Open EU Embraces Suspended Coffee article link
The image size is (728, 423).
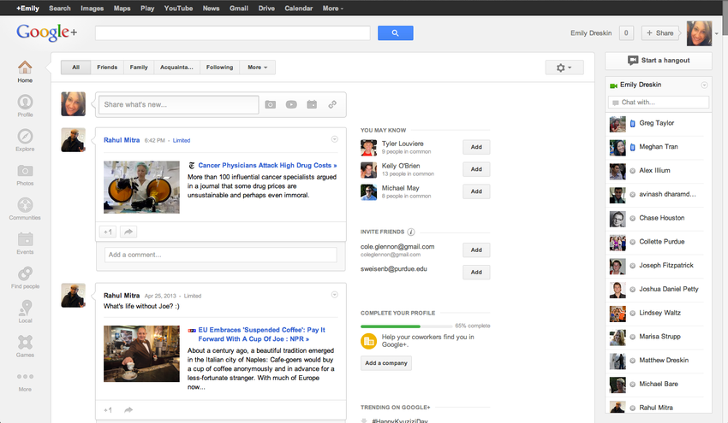point(261,334)
